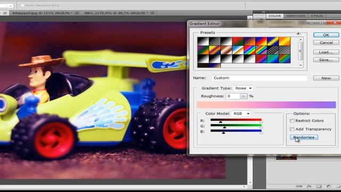Close the k4agqqq9.jpg document tab
Image resolution: width=341 pixels, height=192 pixels.
tap(77, 13)
